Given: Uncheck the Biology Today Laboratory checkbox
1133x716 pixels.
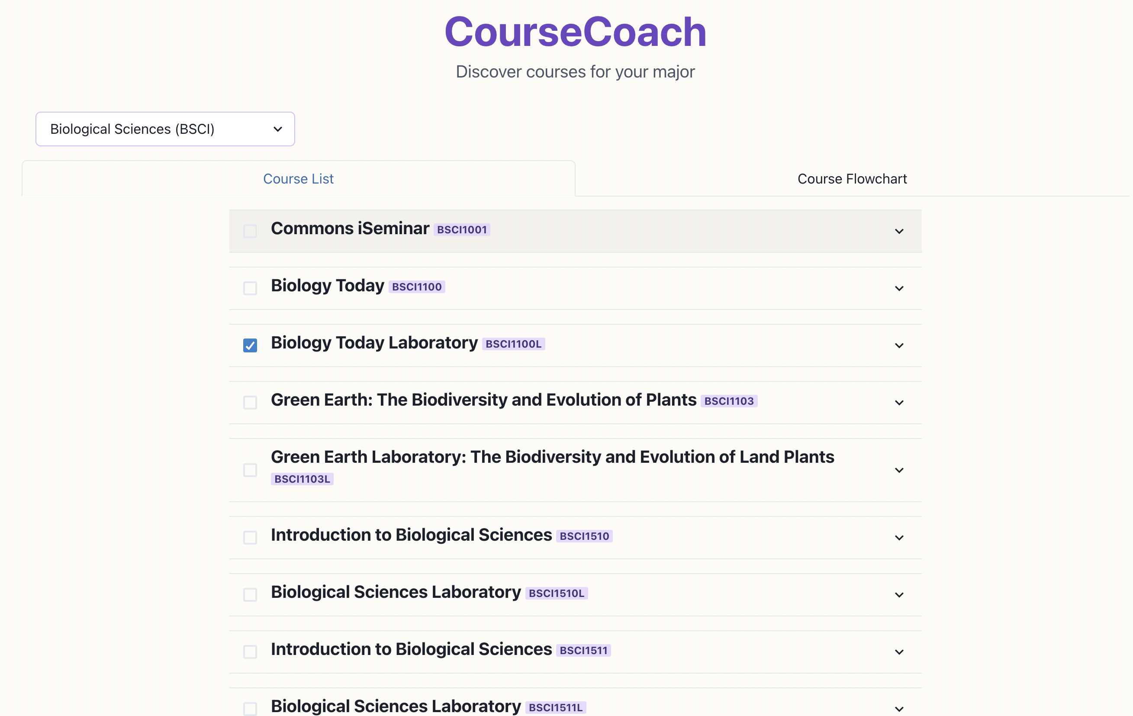Looking at the screenshot, I should 250,345.
